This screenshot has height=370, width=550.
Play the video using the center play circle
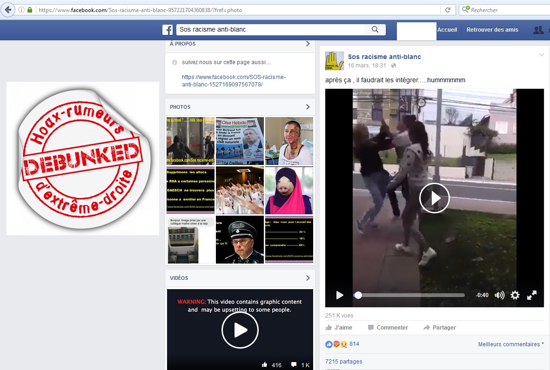(x=435, y=198)
